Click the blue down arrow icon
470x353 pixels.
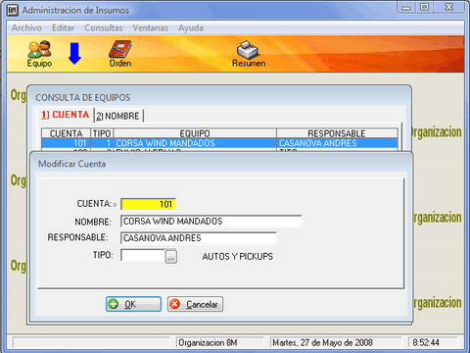74,53
